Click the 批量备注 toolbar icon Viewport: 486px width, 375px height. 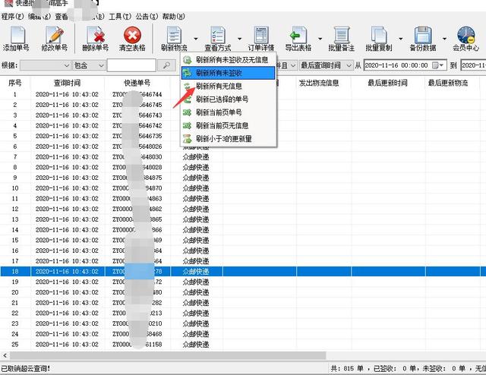[341, 39]
